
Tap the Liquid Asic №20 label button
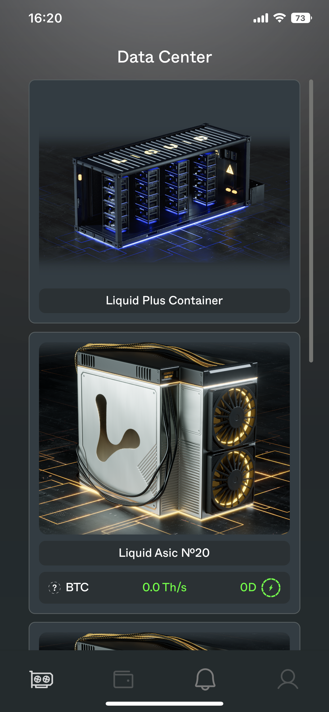(x=164, y=553)
